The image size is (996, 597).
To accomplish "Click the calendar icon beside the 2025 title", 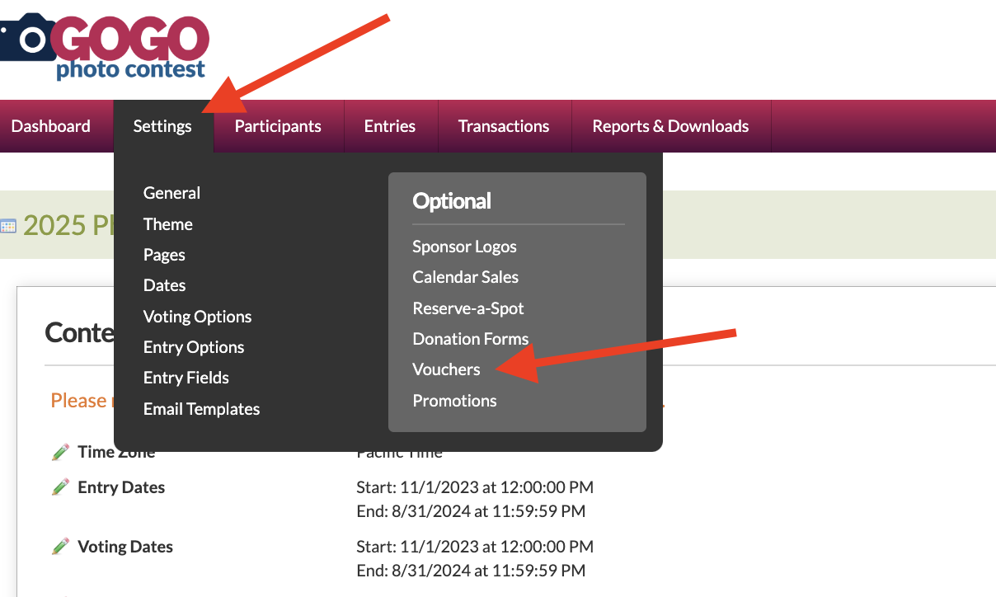I will pos(8,226).
